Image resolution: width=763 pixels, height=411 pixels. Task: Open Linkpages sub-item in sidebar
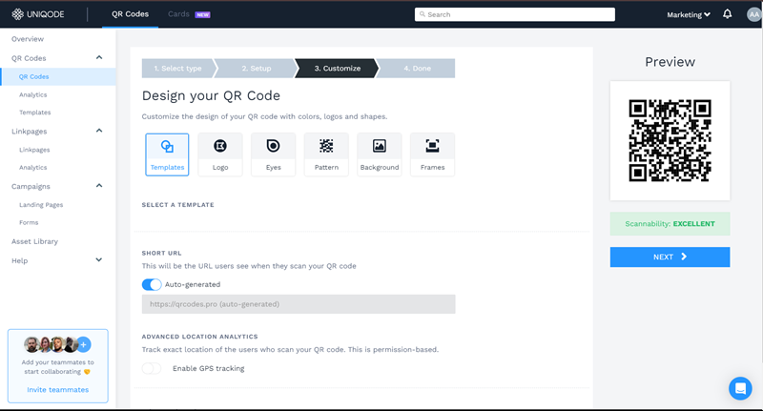[x=34, y=150]
